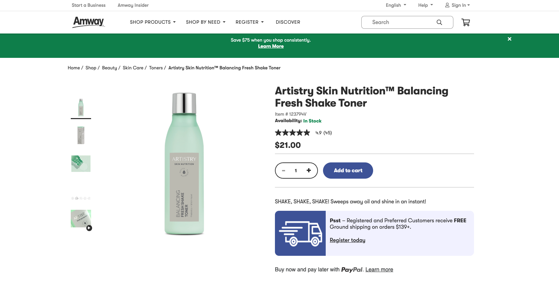Viewport: 559px width, 292px height.
Task: Expand the English language dropdown
Action: (x=396, y=5)
